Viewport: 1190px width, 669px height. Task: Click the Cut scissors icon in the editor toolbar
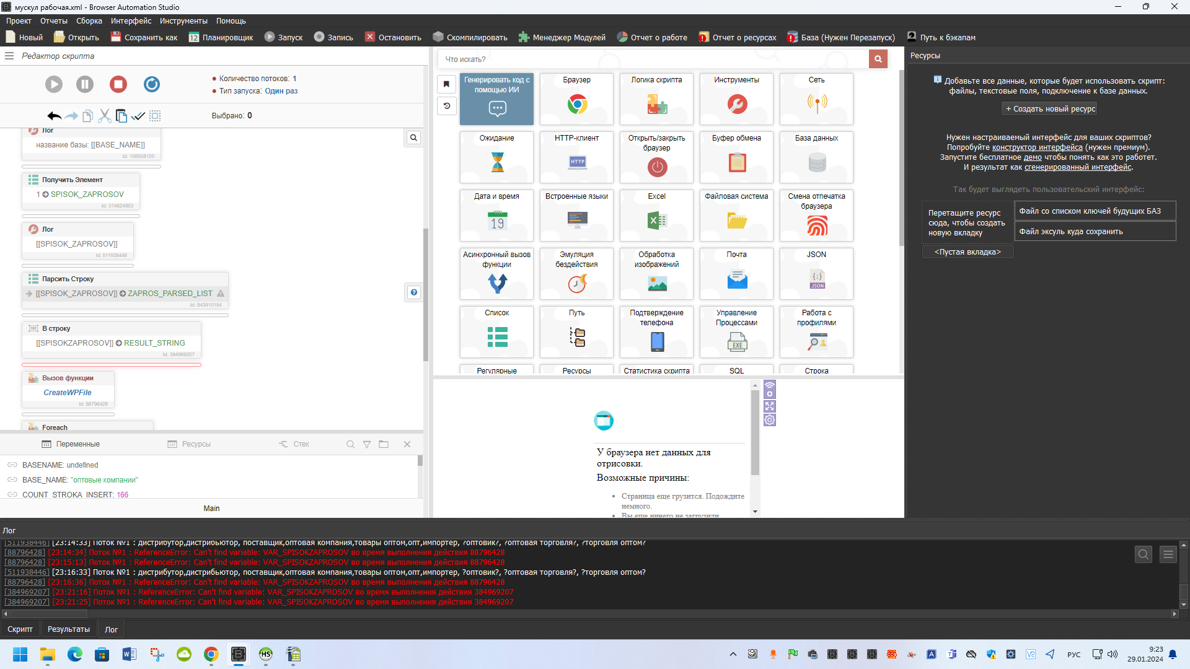105,116
